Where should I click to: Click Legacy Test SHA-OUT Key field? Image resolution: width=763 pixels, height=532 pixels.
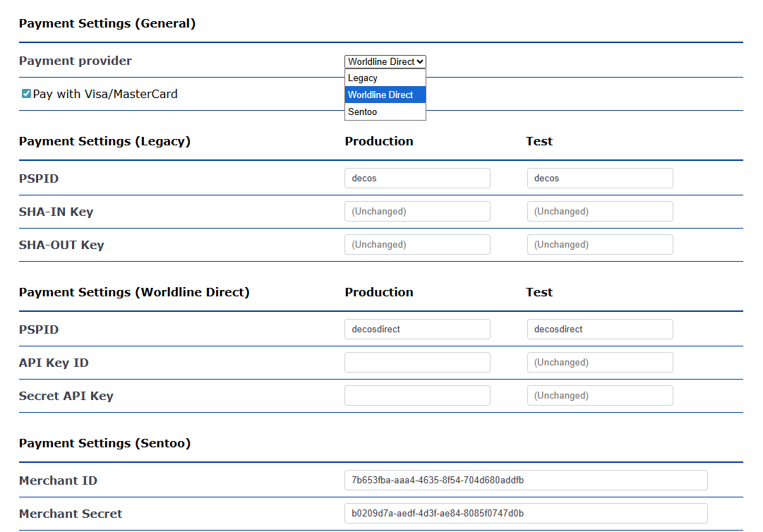pos(600,244)
